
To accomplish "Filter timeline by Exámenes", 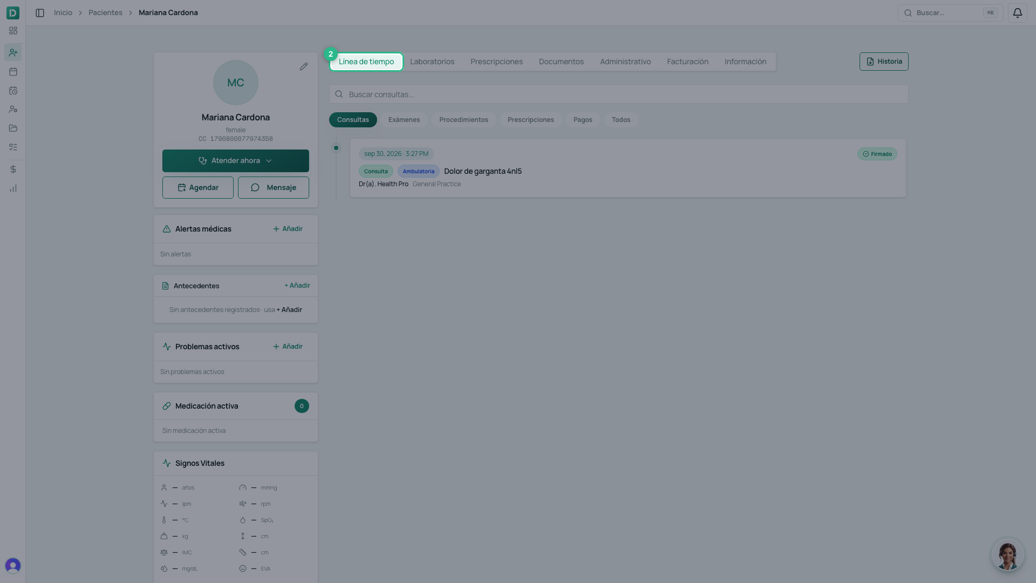I will 404,120.
